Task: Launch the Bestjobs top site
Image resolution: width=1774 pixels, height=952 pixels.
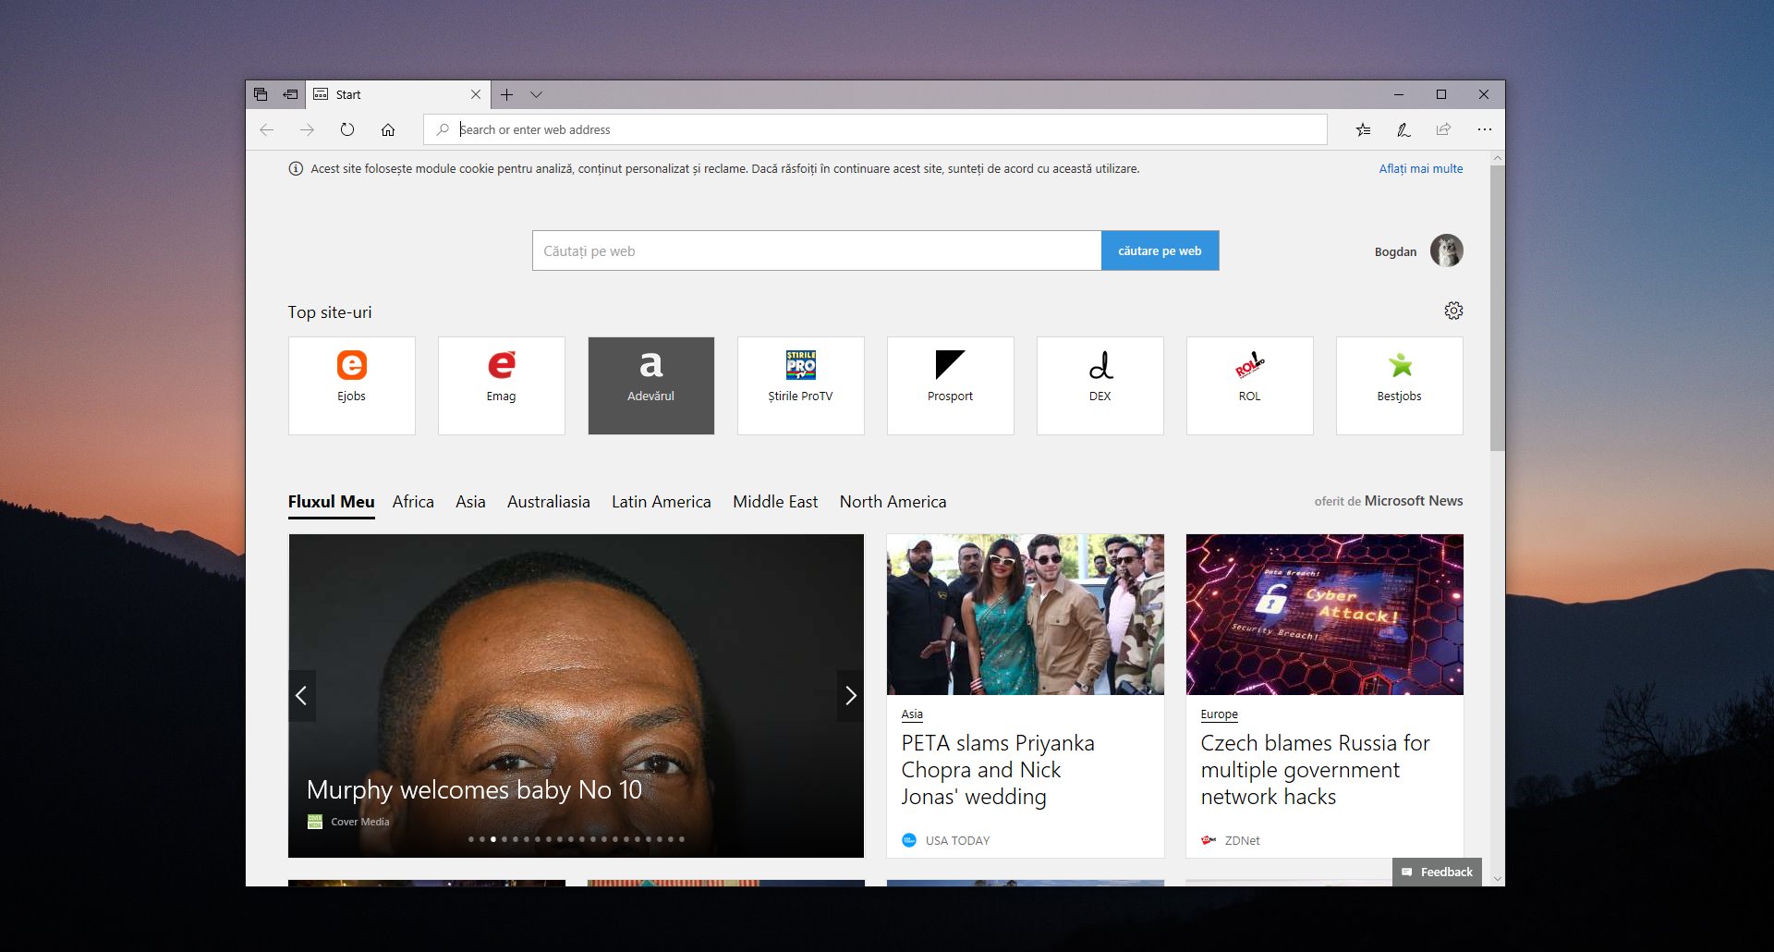Action: click(x=1399, y=384)
